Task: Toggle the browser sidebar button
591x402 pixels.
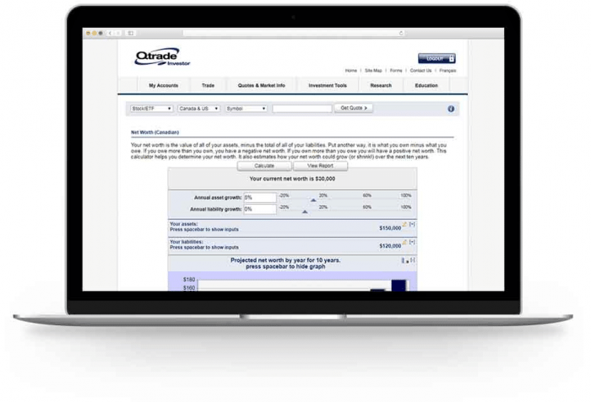Action: [131, 34]
